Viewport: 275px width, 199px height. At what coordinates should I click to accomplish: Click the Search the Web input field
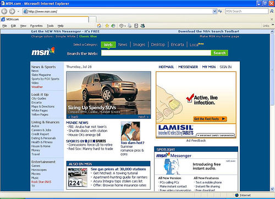tap(156, 53)
